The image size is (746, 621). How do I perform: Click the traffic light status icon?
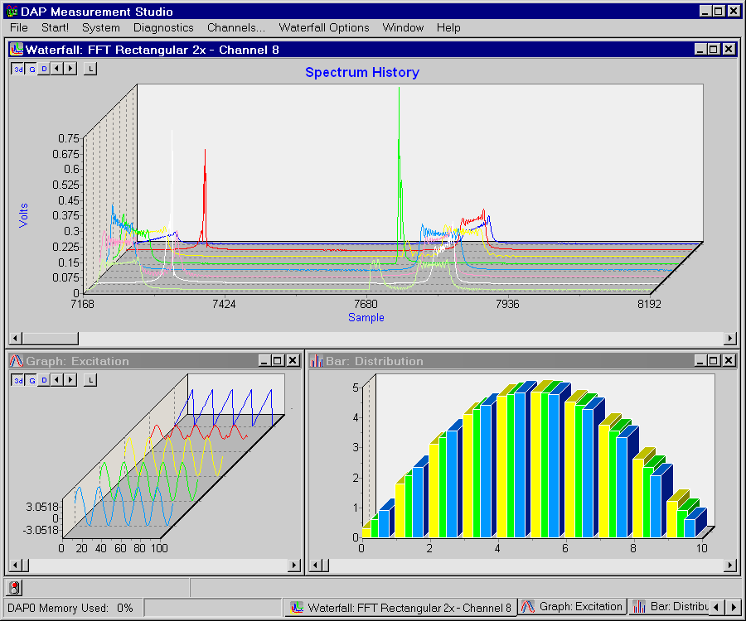[x=15, y=588]
